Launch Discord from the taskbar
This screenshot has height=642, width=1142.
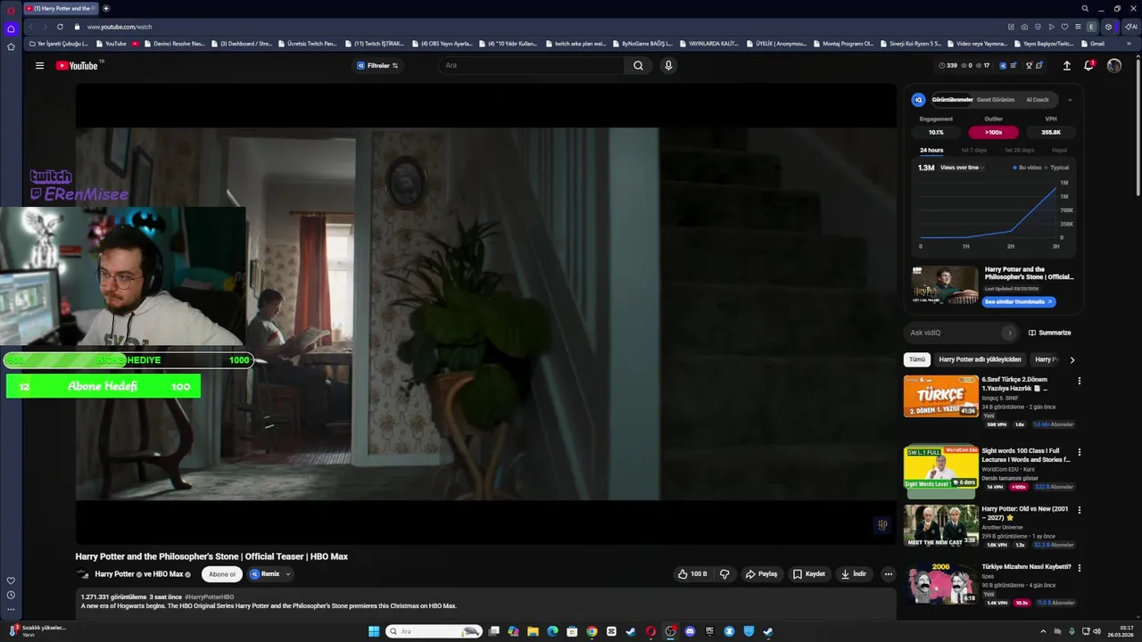pos(690,631)
